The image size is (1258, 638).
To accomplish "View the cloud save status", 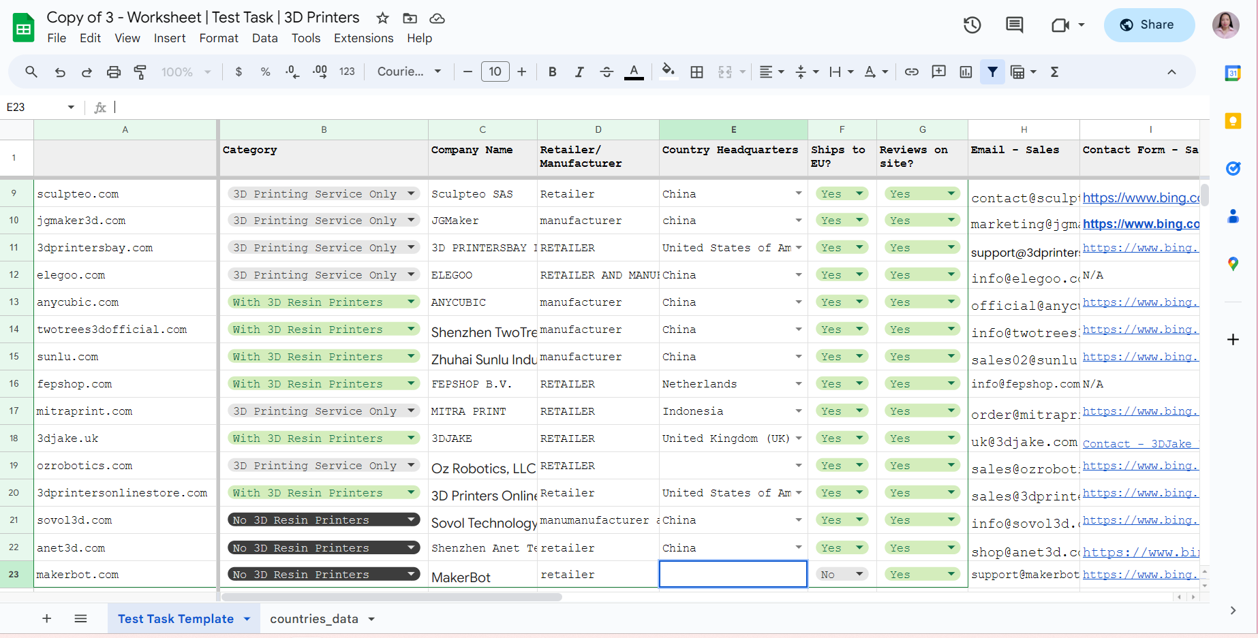I will point(438,18).
